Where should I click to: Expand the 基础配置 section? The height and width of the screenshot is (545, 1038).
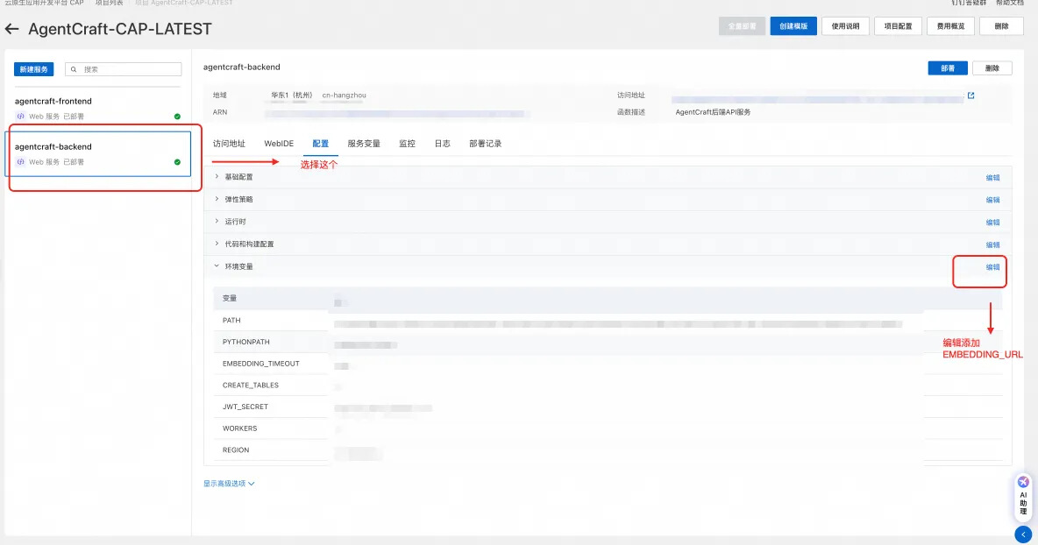point(217,177)
